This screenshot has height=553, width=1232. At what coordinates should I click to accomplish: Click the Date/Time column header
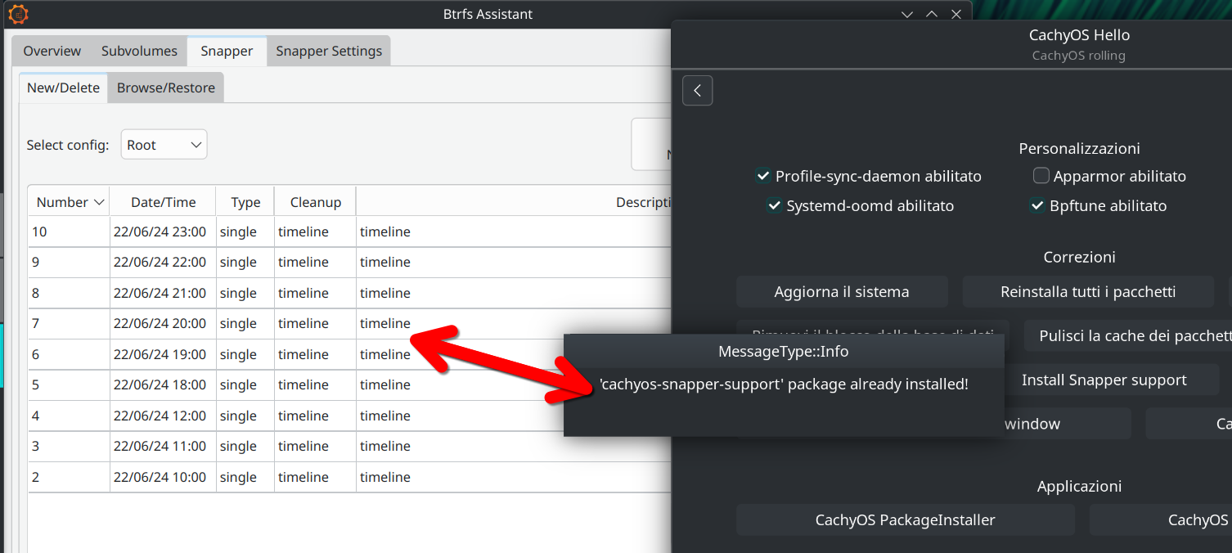[x=163, y=202]
